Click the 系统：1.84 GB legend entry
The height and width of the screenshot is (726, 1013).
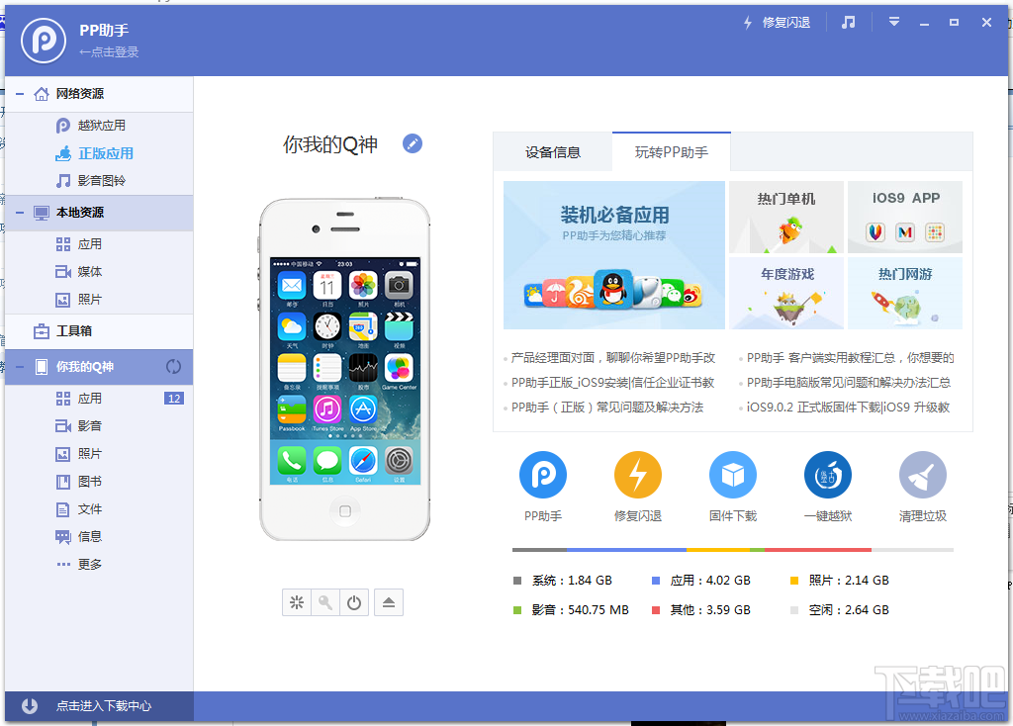[563, 581]
